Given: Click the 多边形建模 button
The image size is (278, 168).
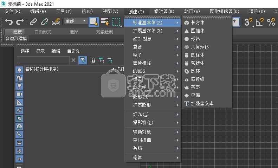Looking at the screenshot, I should pyautogui.click(x=16, y=38).
